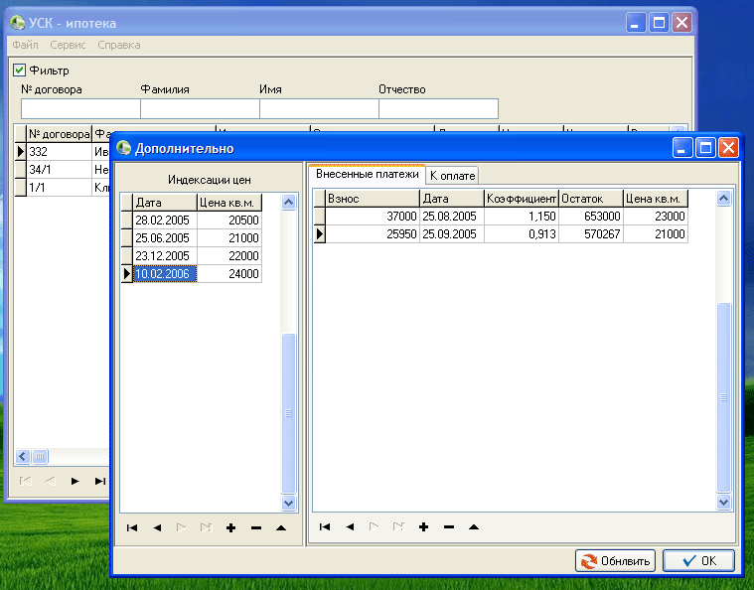754x590 pixels.
Task: Click the Фамилия filter input field
Action: coord(199,108)
